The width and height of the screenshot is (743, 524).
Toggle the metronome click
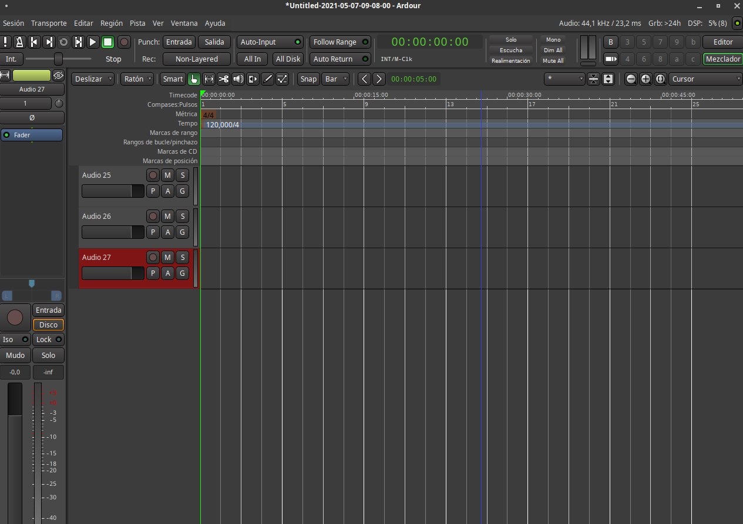point(19,42)
